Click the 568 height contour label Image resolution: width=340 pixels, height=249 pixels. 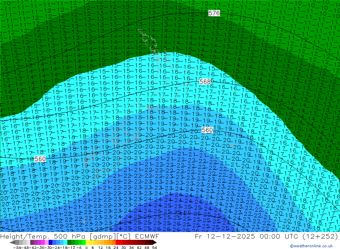pos(205,82)
